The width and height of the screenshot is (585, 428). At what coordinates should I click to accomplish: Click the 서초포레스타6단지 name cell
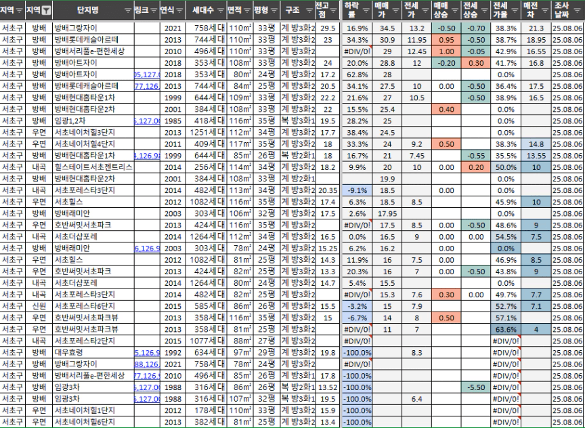(x=93, y=306)
